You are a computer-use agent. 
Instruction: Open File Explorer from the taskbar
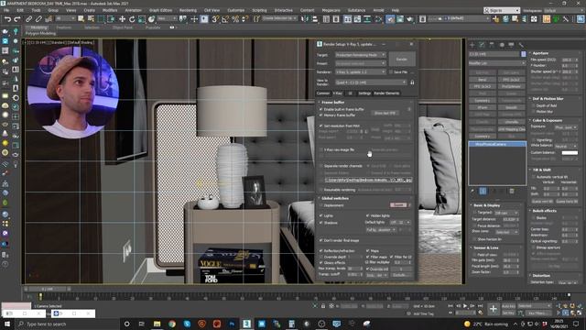point(157,324)
